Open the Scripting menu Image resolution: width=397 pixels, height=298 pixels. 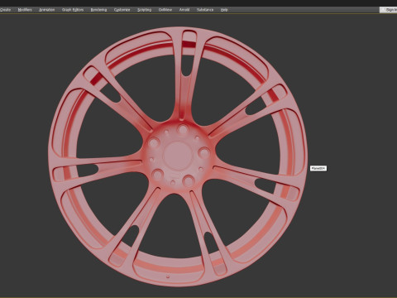144,10
